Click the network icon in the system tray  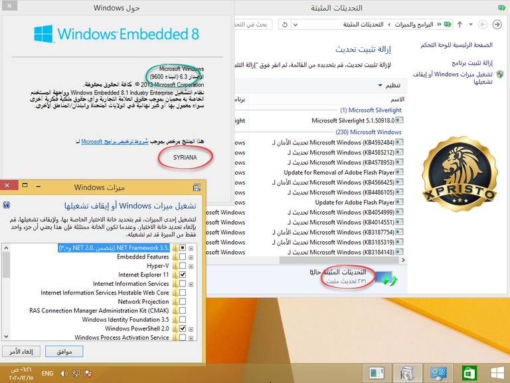76,373
